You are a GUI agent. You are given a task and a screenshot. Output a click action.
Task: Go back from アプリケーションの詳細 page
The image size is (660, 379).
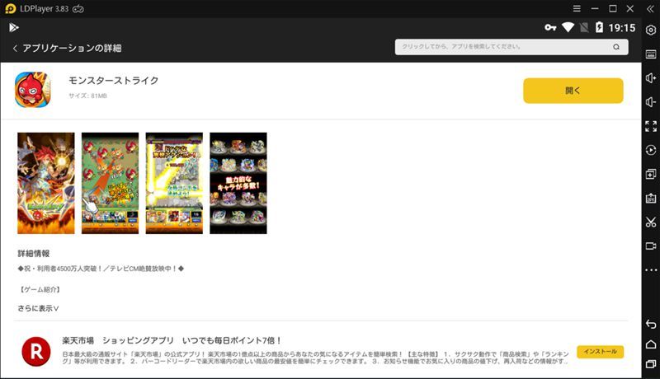15,49
